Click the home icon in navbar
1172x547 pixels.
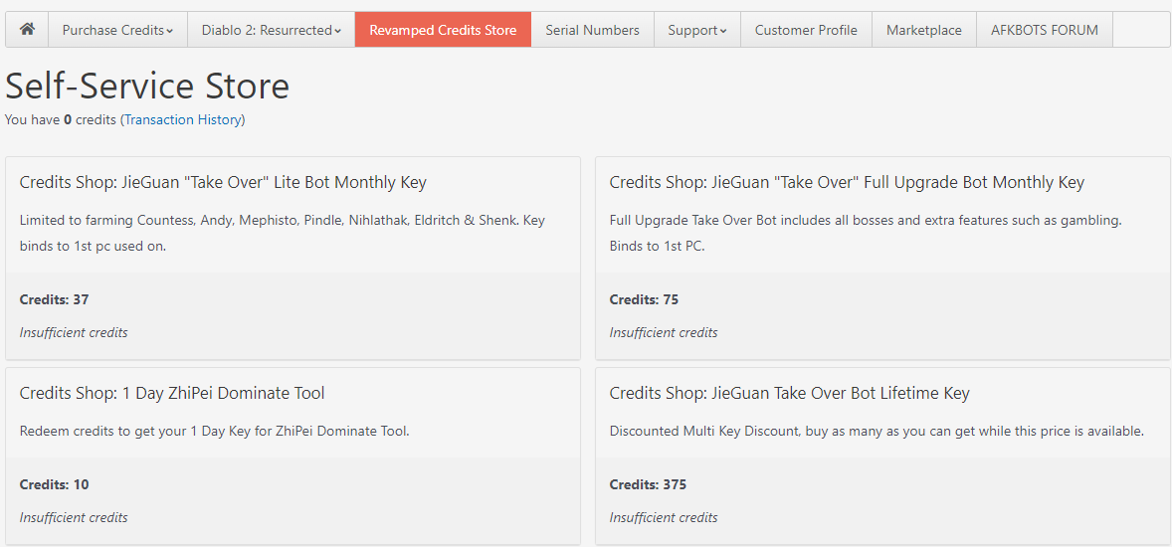click(x=27, y=30)
